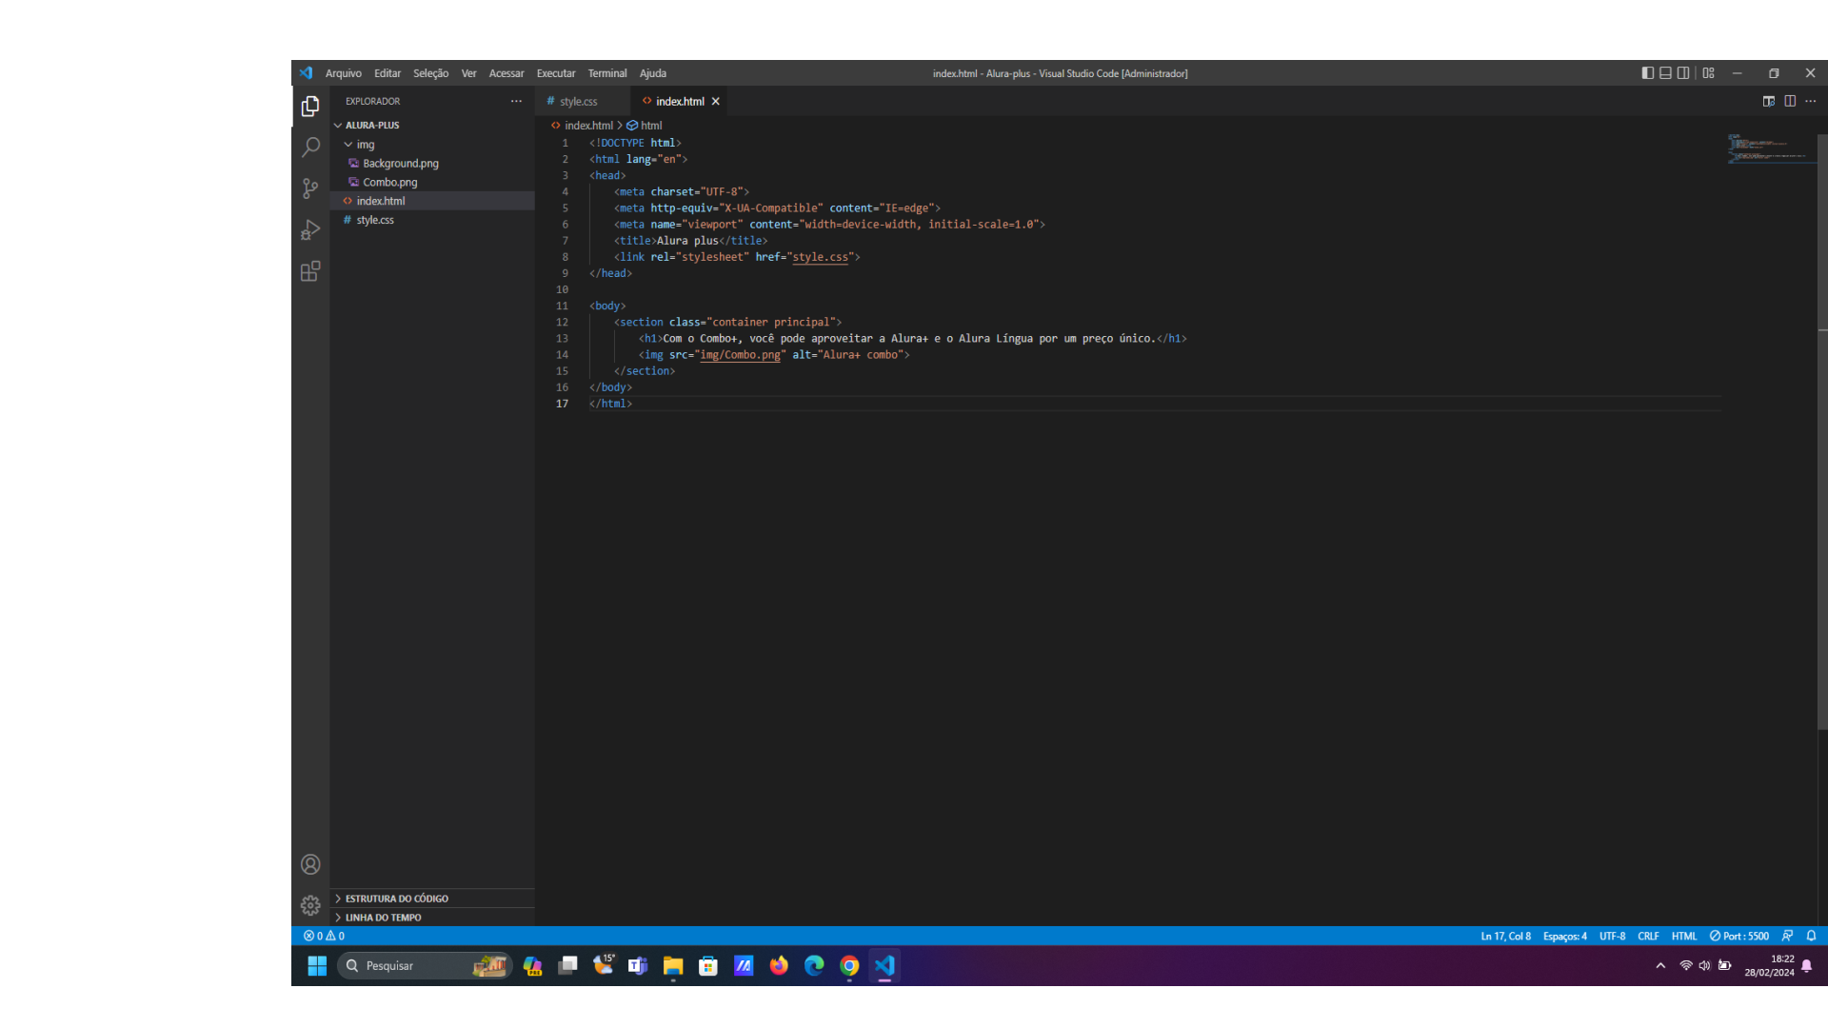
Task: Click Pesquisar taskbar search box
Action: (425, 966)
